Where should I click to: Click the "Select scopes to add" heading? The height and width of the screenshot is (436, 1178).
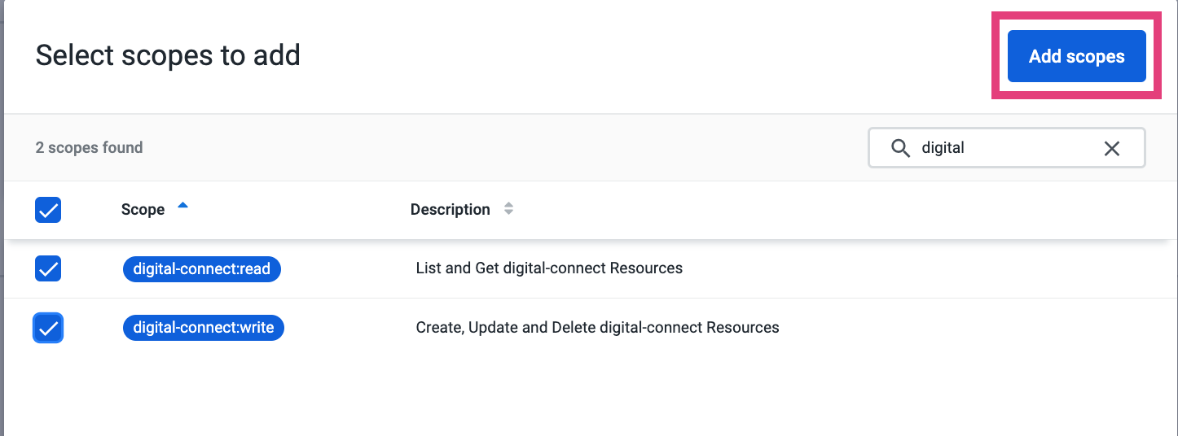(168, 55)
